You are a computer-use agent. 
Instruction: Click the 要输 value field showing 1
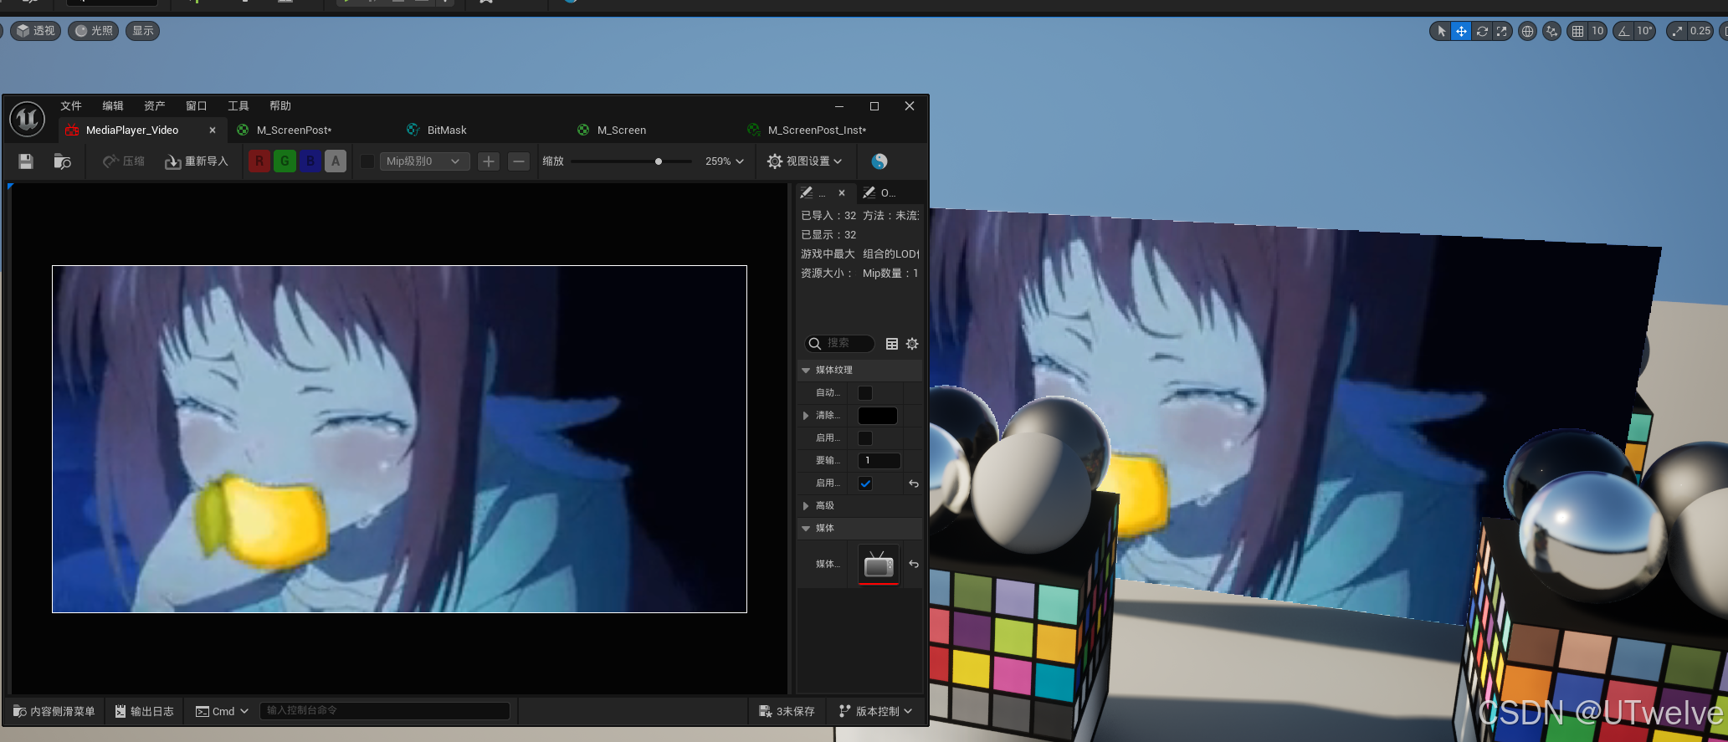879,461
